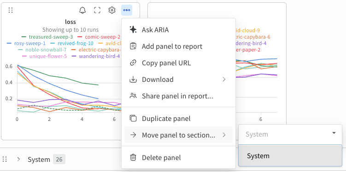Click the Move panel arrow icon
The height and width of the screenshot is (172, 346).
pyautogui.click(x=133, y=135)
